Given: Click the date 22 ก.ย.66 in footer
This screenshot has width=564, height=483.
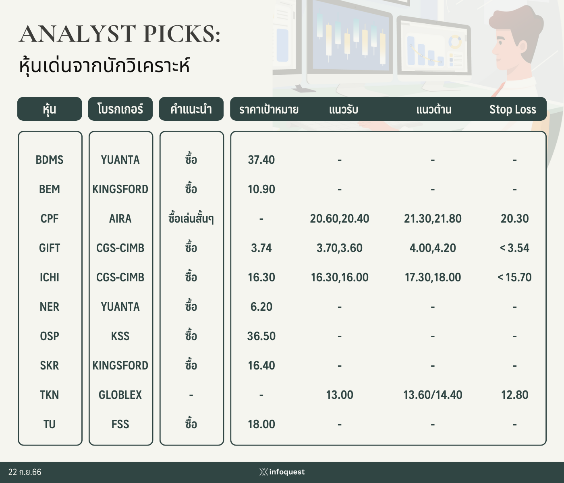Looking at the screenshot, I should [25, 472].
